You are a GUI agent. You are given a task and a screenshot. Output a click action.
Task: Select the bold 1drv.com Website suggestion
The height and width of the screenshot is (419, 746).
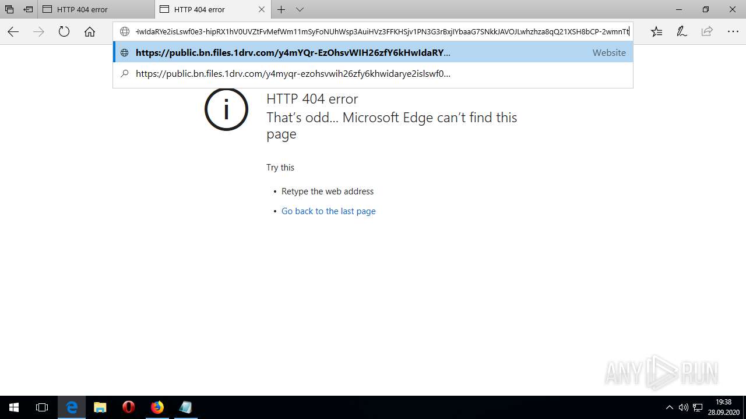click(x=373, y=52)
